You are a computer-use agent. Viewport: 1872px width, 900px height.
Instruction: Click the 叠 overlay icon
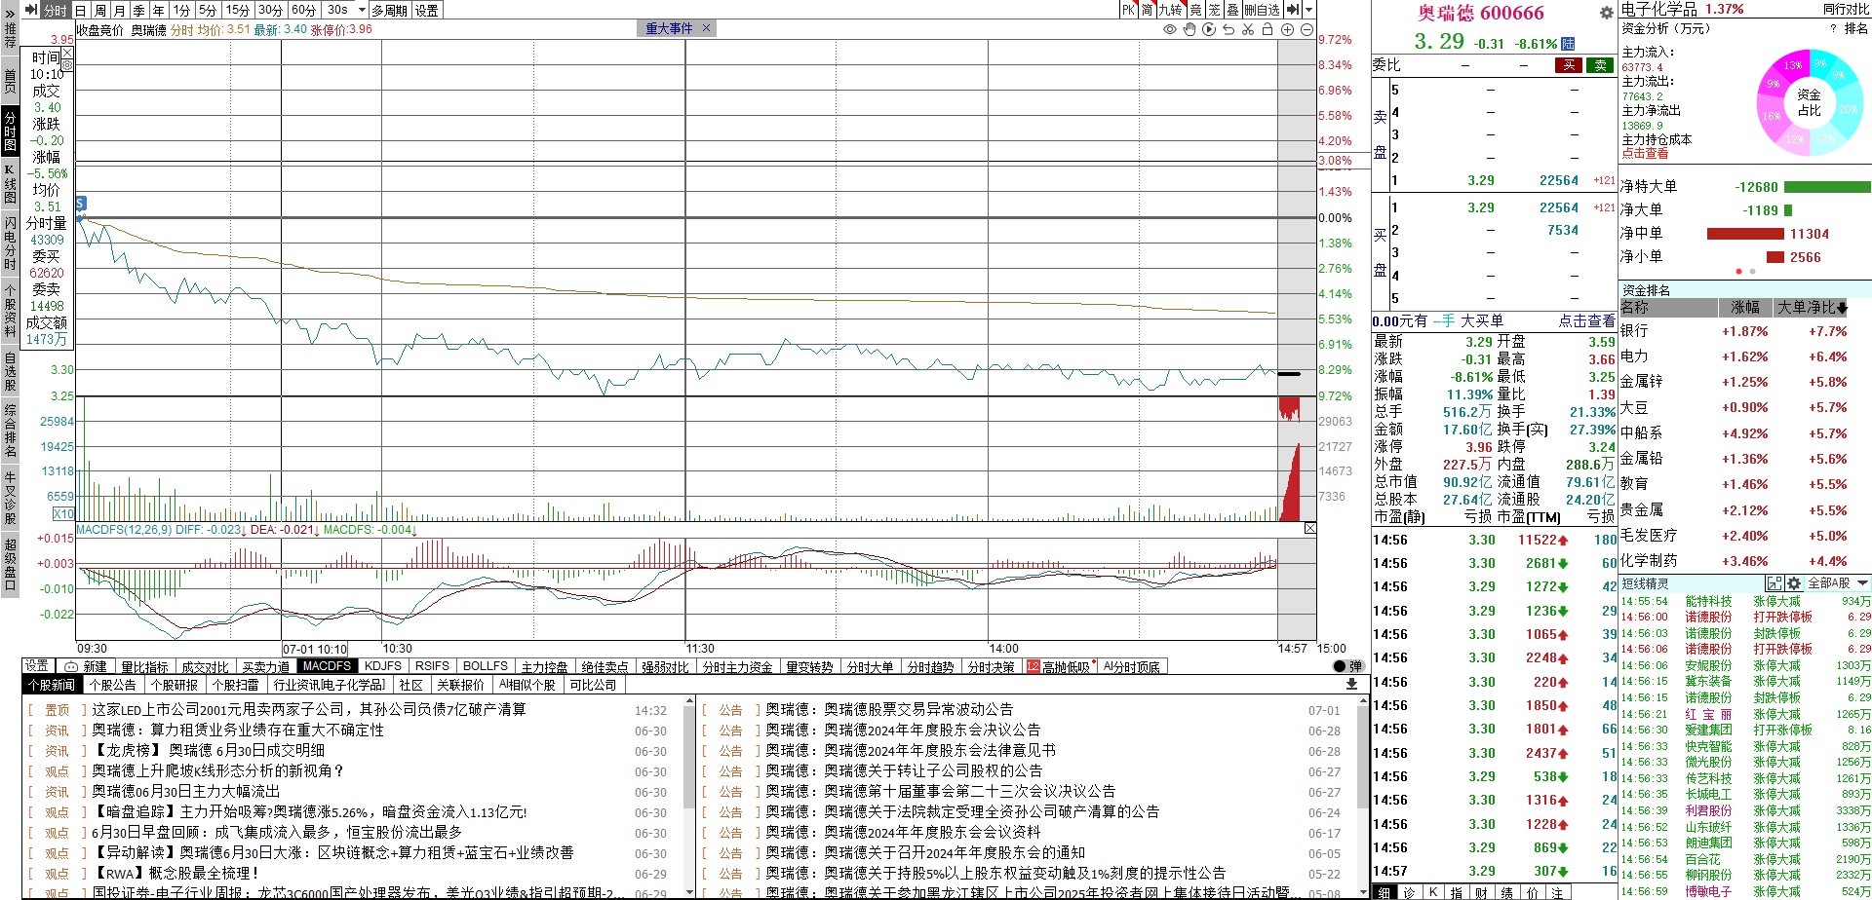click(1232, 10)
